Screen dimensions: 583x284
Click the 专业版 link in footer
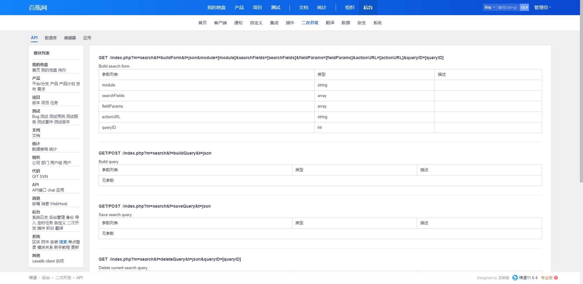(x=547, y=278)
